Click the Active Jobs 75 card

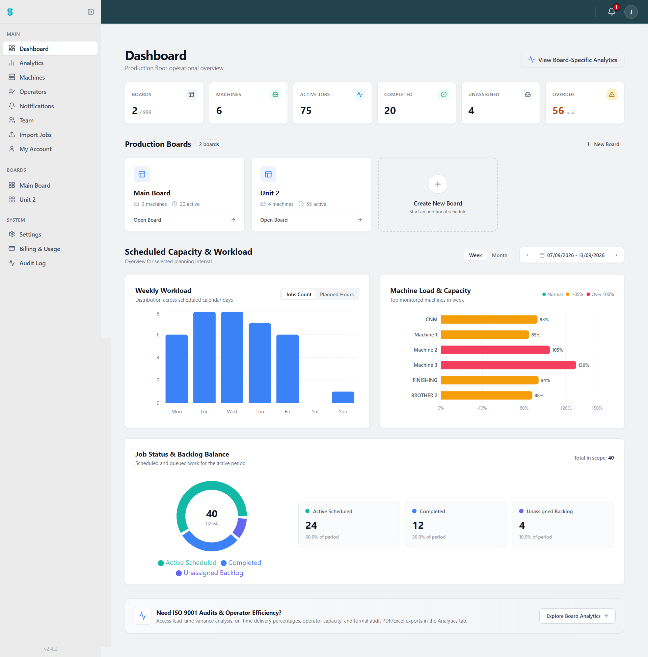tap(332, 103)
